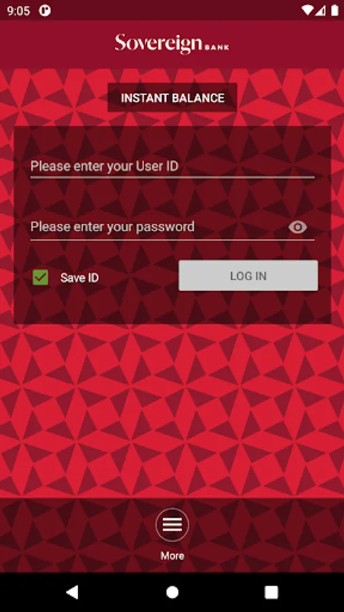Tap the battery status icon

334,10
